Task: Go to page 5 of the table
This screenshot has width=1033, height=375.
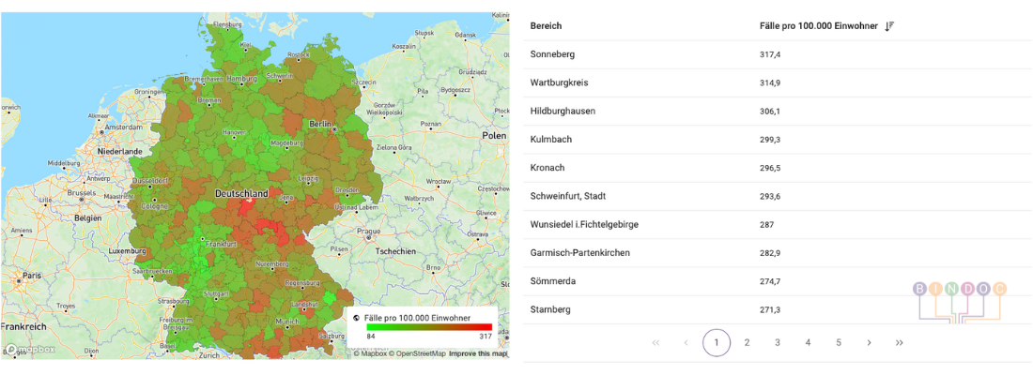Action: click(839, 343)
